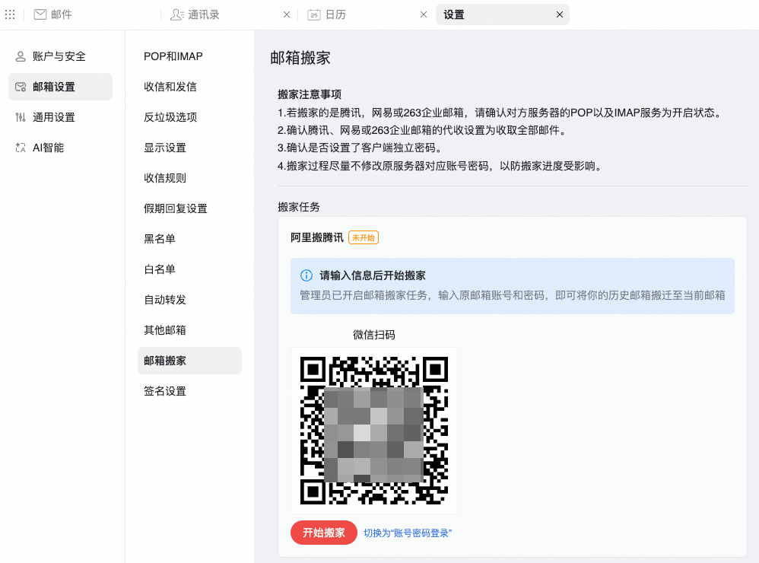Viewport: 759px width, 563px height.
Task: Click the red 开始搬家 button
Action: pyautogui.click(x=324, y=533)
